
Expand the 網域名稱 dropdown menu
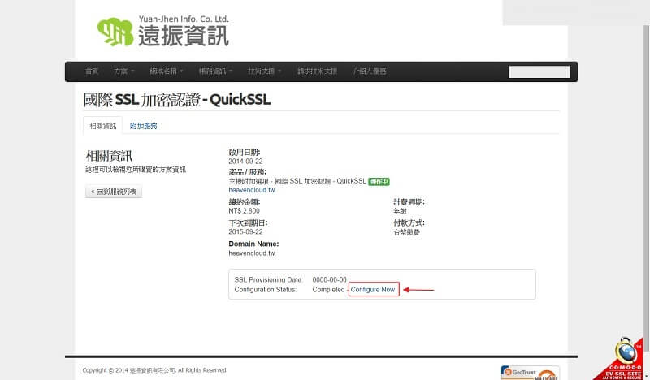pyautogui.click(x=167, y=71)
